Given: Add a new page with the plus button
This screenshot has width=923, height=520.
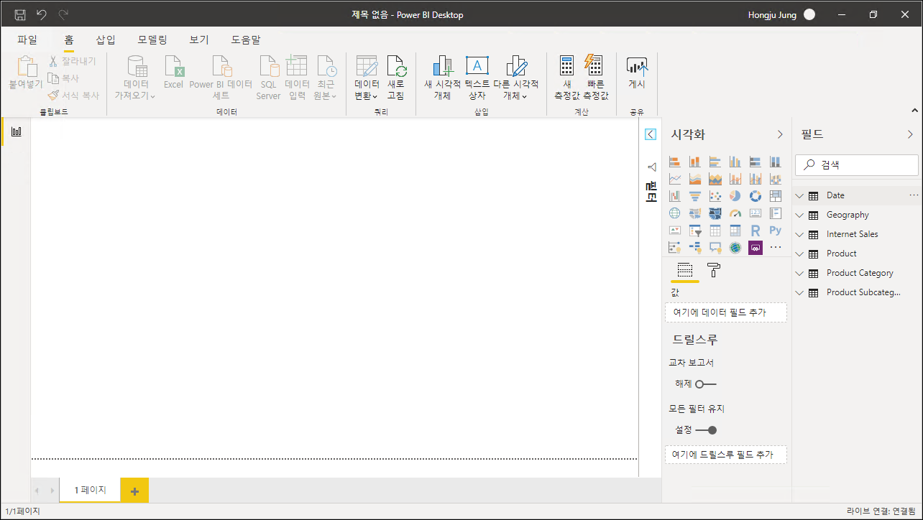Looking at the screenshot, I should click(134, 491).
